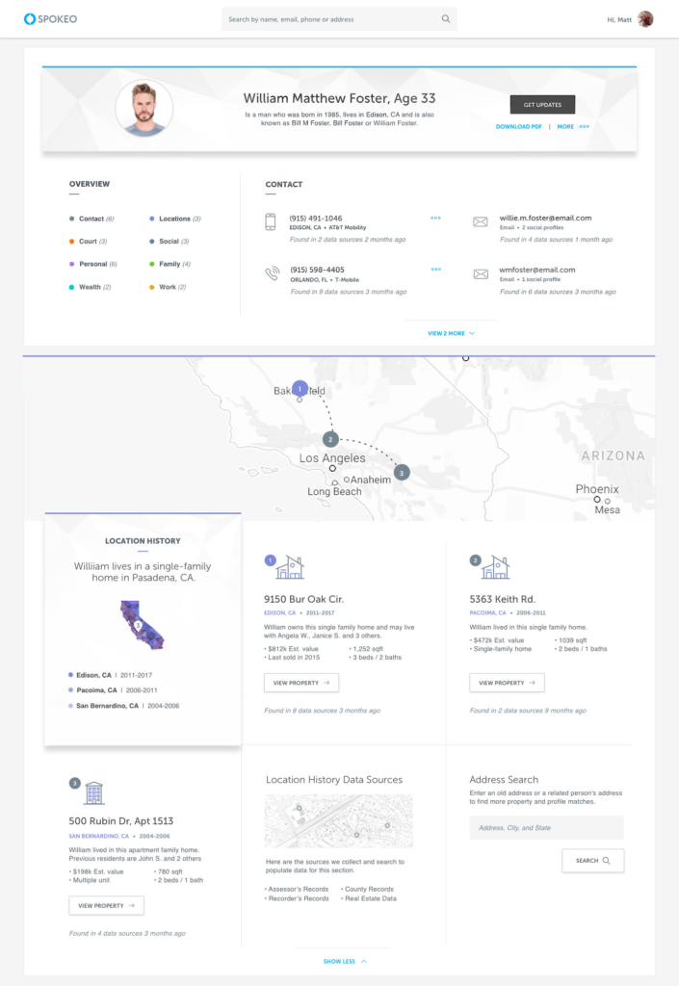Image resolution: width=679 pixels, height=986 pixels.
Task: Click envelope icon for willie.m.foster@email.com
Action: [481, 222]
